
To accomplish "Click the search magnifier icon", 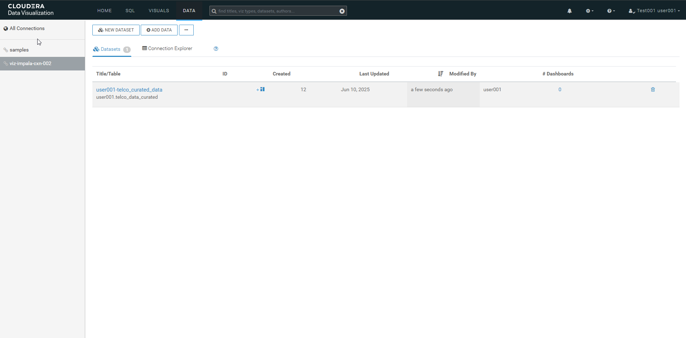I will 214,11.
